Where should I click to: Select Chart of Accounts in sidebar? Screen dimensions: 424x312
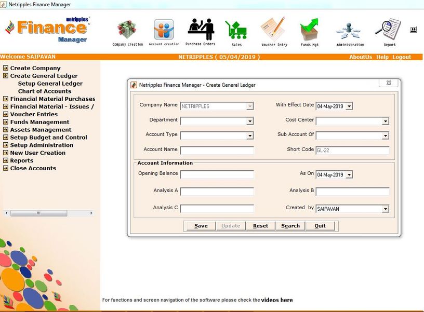pos(45,91)
